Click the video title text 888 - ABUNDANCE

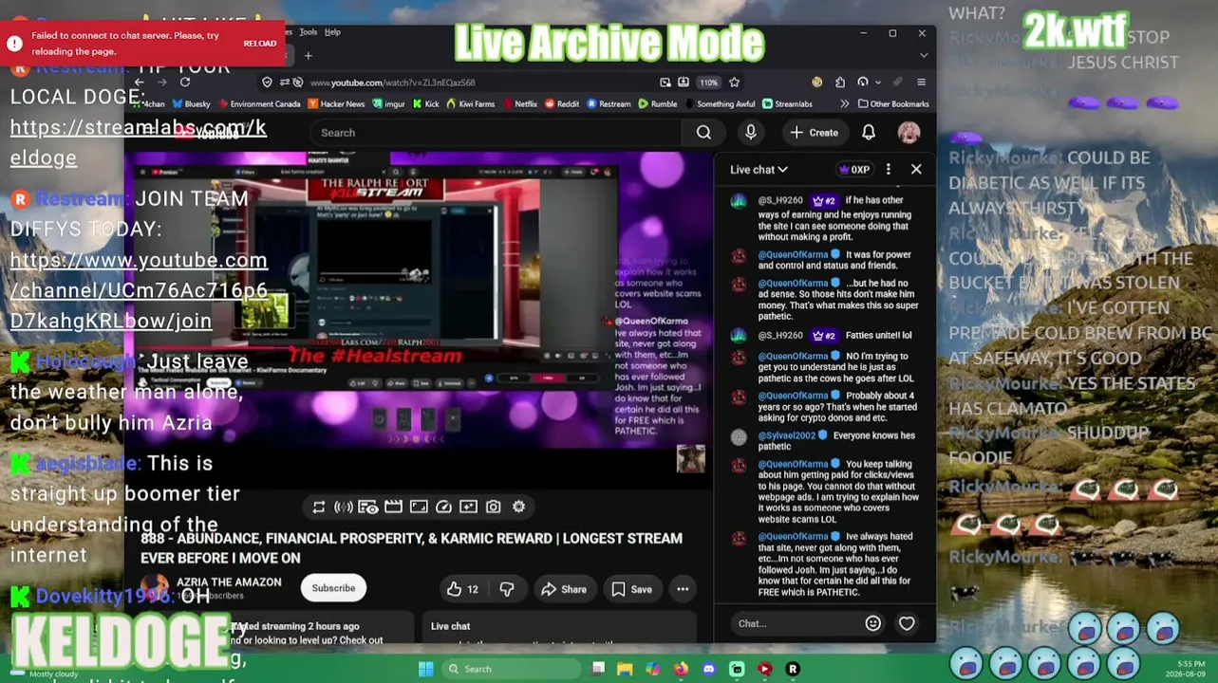pos(411,548)
